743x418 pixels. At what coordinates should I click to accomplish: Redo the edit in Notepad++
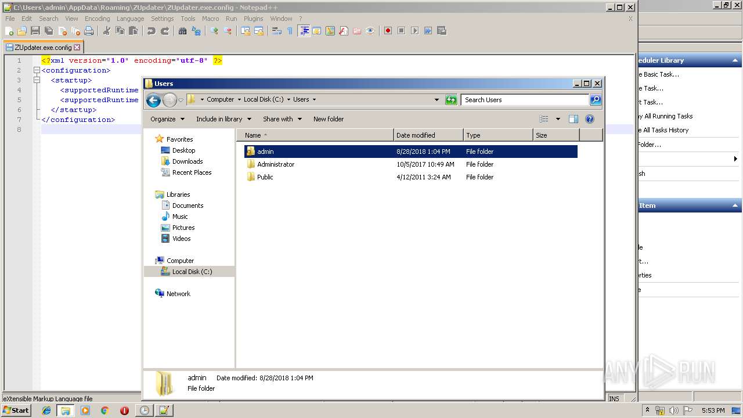coord(165,31)
